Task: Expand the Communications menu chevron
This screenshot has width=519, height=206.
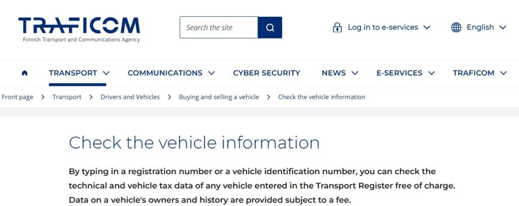Action: (x=211, y=73)
